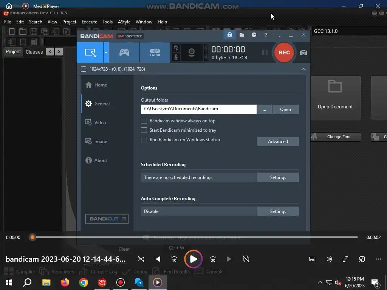387x290 pixels.
Task: Open Scheduled Recording Settings
Action: click(278, 177)
